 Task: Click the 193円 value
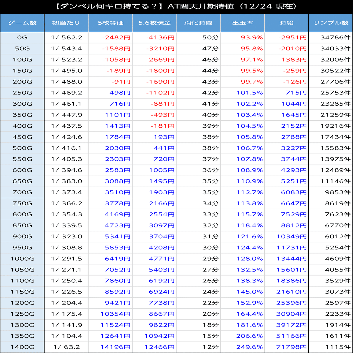164,137
